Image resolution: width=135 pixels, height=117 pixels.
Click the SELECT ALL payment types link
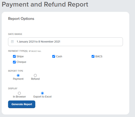35,51
